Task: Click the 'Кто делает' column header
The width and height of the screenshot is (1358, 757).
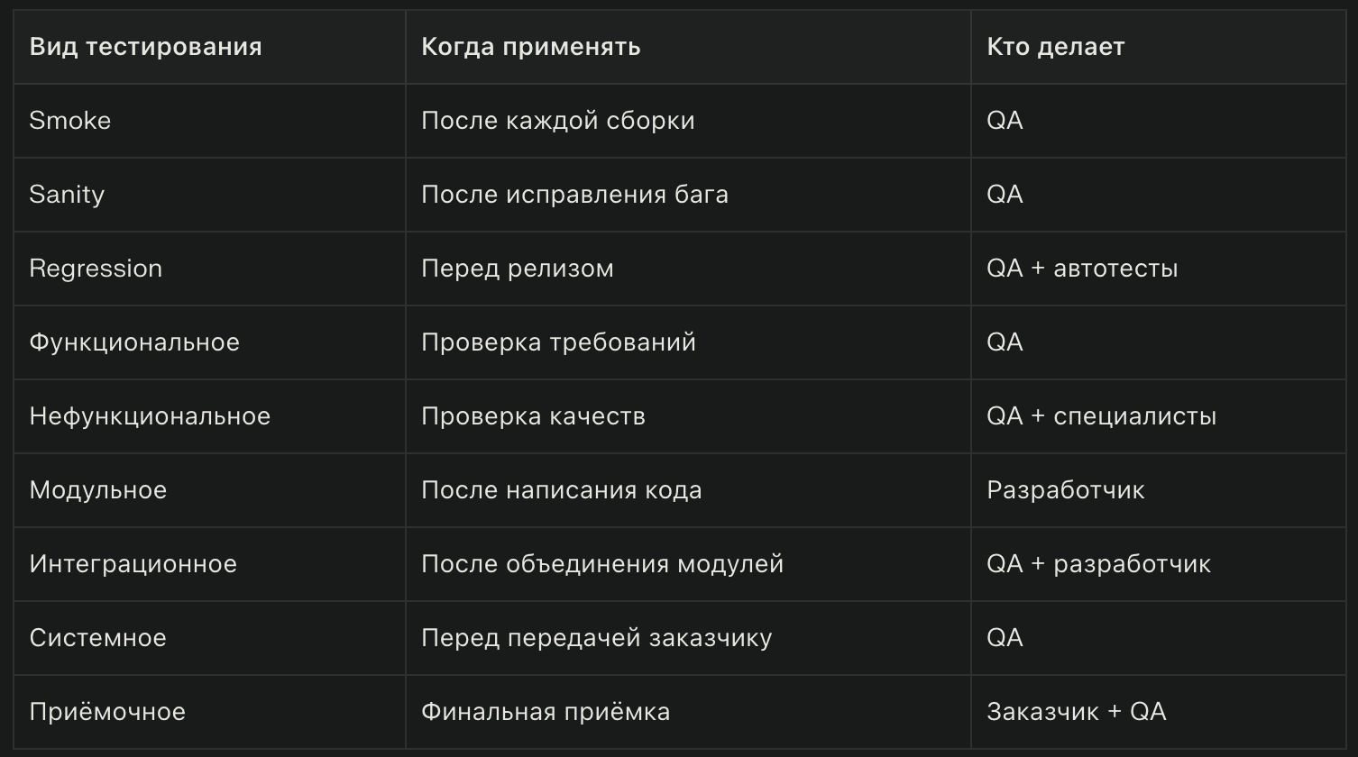Action: (x=1159, y=47)
